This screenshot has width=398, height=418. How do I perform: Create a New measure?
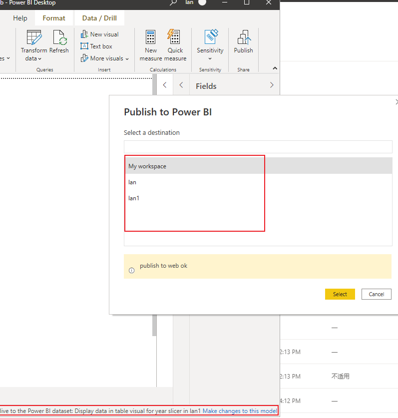[151, 45]
